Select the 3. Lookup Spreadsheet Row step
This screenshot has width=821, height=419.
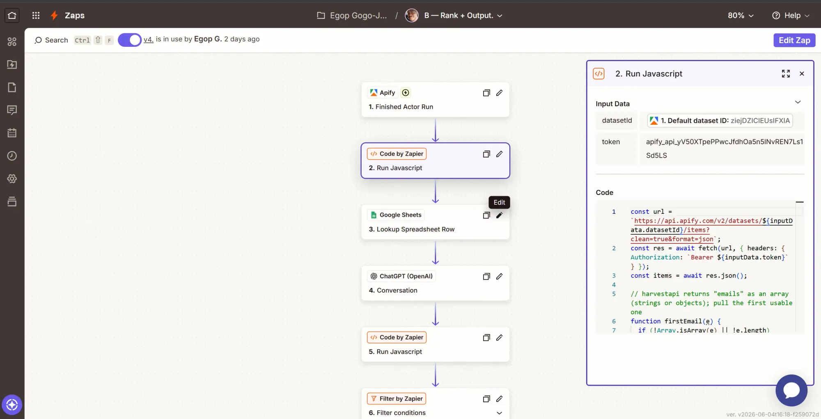(435, 222)
